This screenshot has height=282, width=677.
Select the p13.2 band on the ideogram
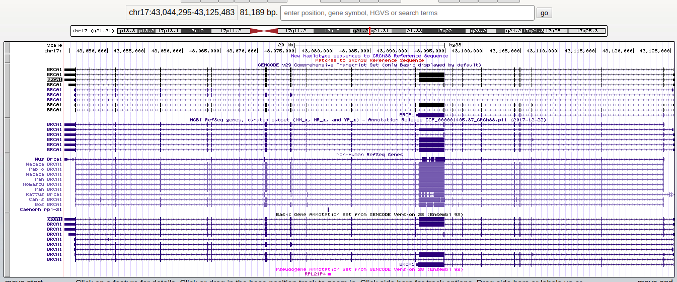(146, 31)
